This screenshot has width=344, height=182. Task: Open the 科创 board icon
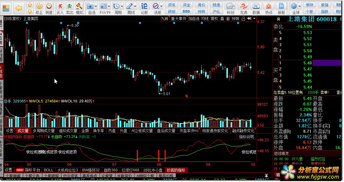pos(230,8)
